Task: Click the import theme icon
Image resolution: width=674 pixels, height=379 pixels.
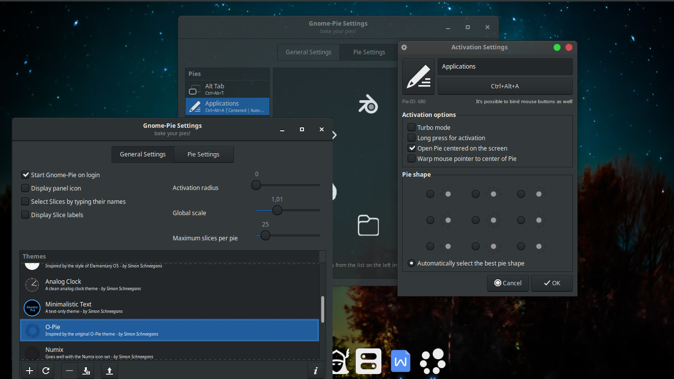Action: 86,370
